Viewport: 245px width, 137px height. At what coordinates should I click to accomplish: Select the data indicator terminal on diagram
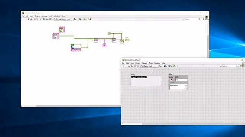coord(127,40)
